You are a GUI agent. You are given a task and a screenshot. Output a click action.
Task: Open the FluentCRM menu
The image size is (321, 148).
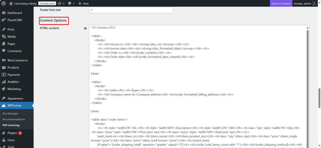[x=15, y=20]
